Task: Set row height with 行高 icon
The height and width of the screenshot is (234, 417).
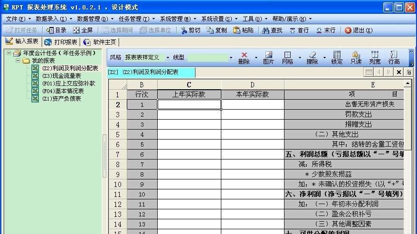Action: pos(394,58)
